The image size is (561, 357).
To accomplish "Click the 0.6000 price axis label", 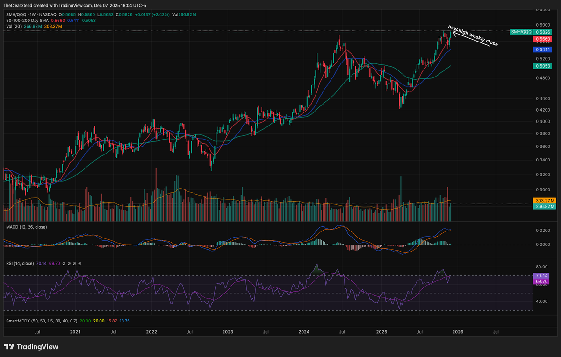I will (543, 24).
